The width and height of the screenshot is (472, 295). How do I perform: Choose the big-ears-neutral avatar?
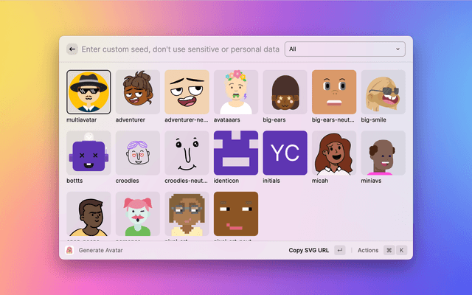(333, 92)
